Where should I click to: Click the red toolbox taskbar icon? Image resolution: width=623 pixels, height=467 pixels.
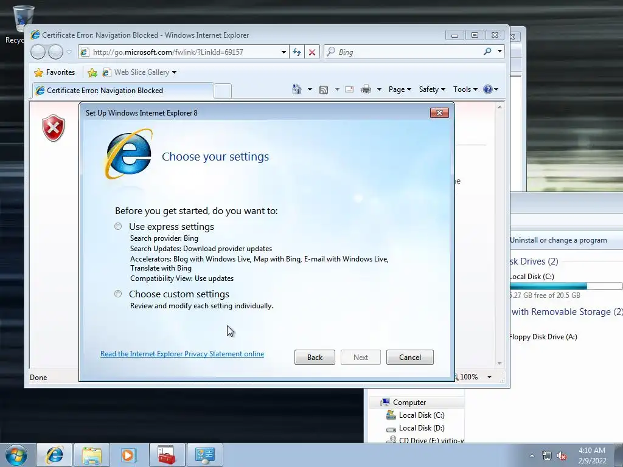tap(167, 455)
